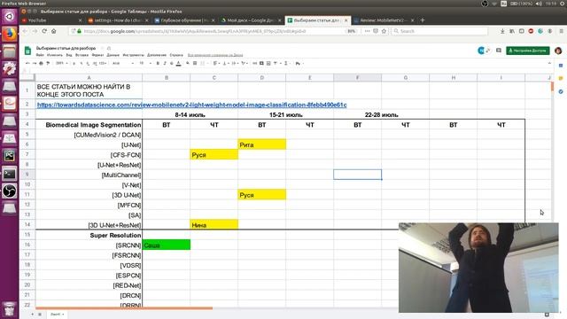The image size is (567, 319).
Task: Toggle strikethrough formatting
Action: (x=171, y=63)
